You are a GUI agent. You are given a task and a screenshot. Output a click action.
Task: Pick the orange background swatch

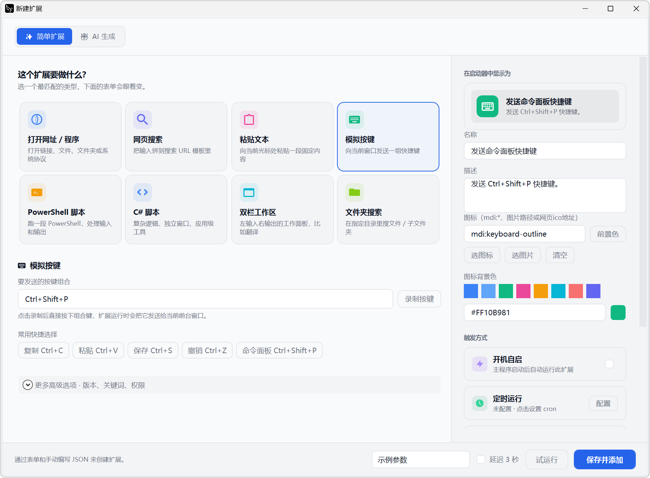pyautogui.click(x=541, y=291)
